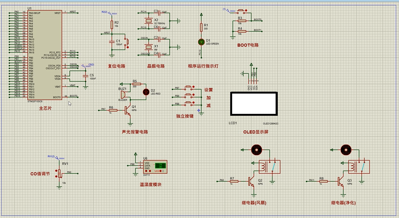Select capacitor C4 near OSCOUT
Viewport: 399px width, 218px height.
[x=160, y=54]
